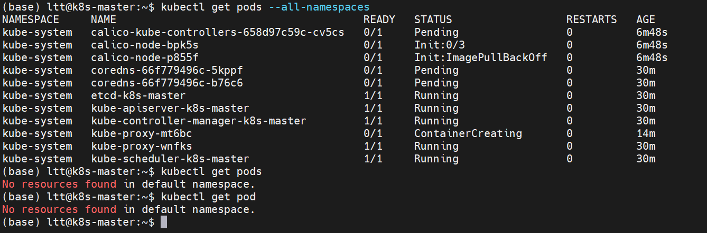
Task: Click the Running status of etcd-k8s-master
Action: [436, 95]
